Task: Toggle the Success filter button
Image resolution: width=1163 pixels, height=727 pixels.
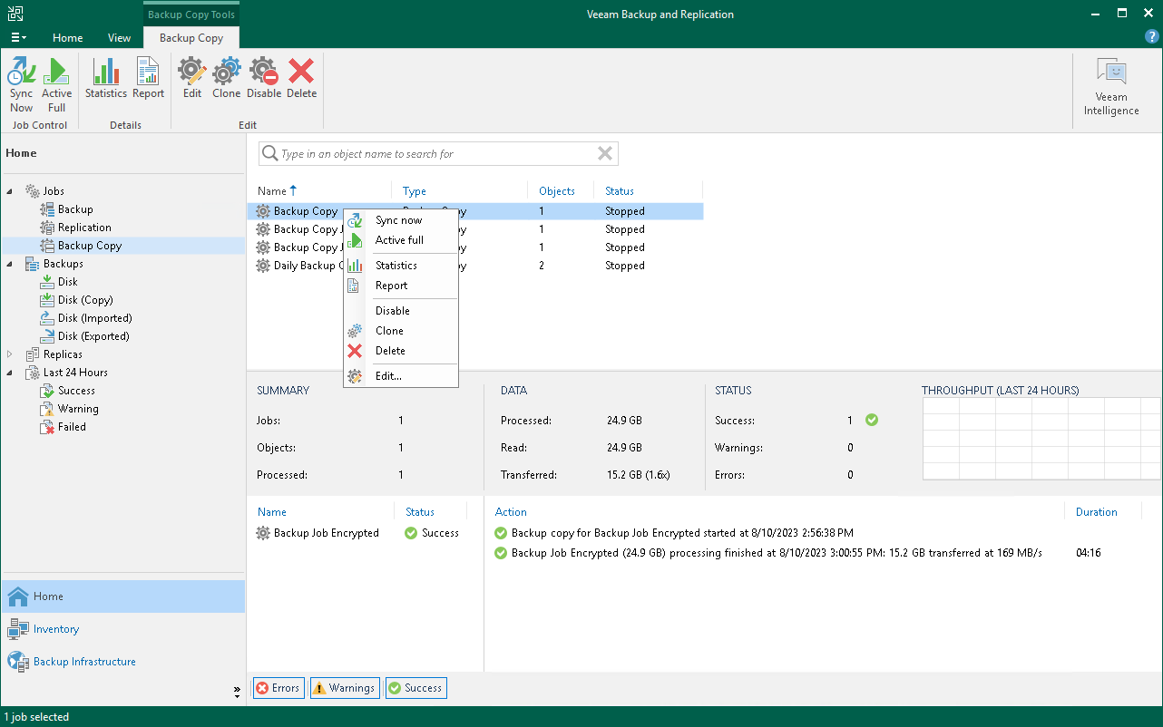Action: (415, 688)
